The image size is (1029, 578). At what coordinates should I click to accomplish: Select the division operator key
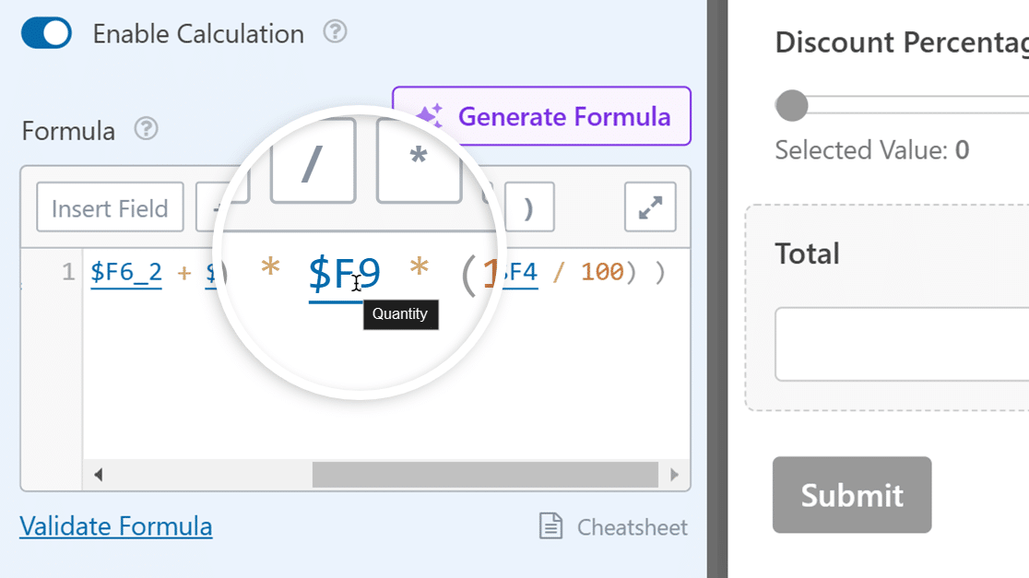[x=313, y=159]
